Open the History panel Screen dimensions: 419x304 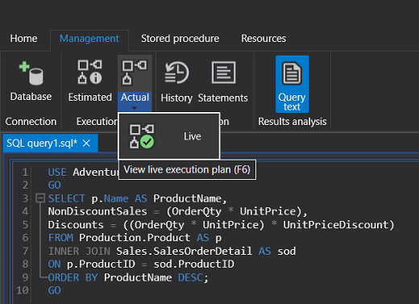(176, 81)
